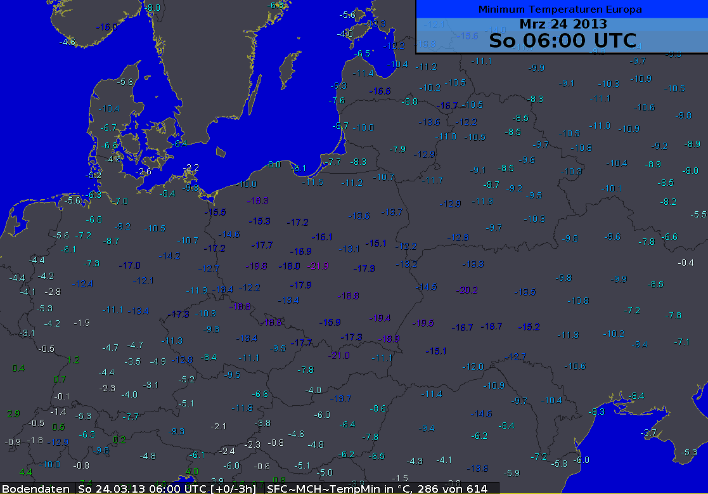Select the -21.0 temperature reading
Screen dimensions: 708x494
338,355
